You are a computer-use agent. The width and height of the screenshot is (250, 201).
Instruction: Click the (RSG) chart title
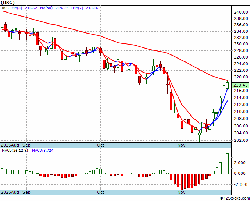(x=8, y=3)
